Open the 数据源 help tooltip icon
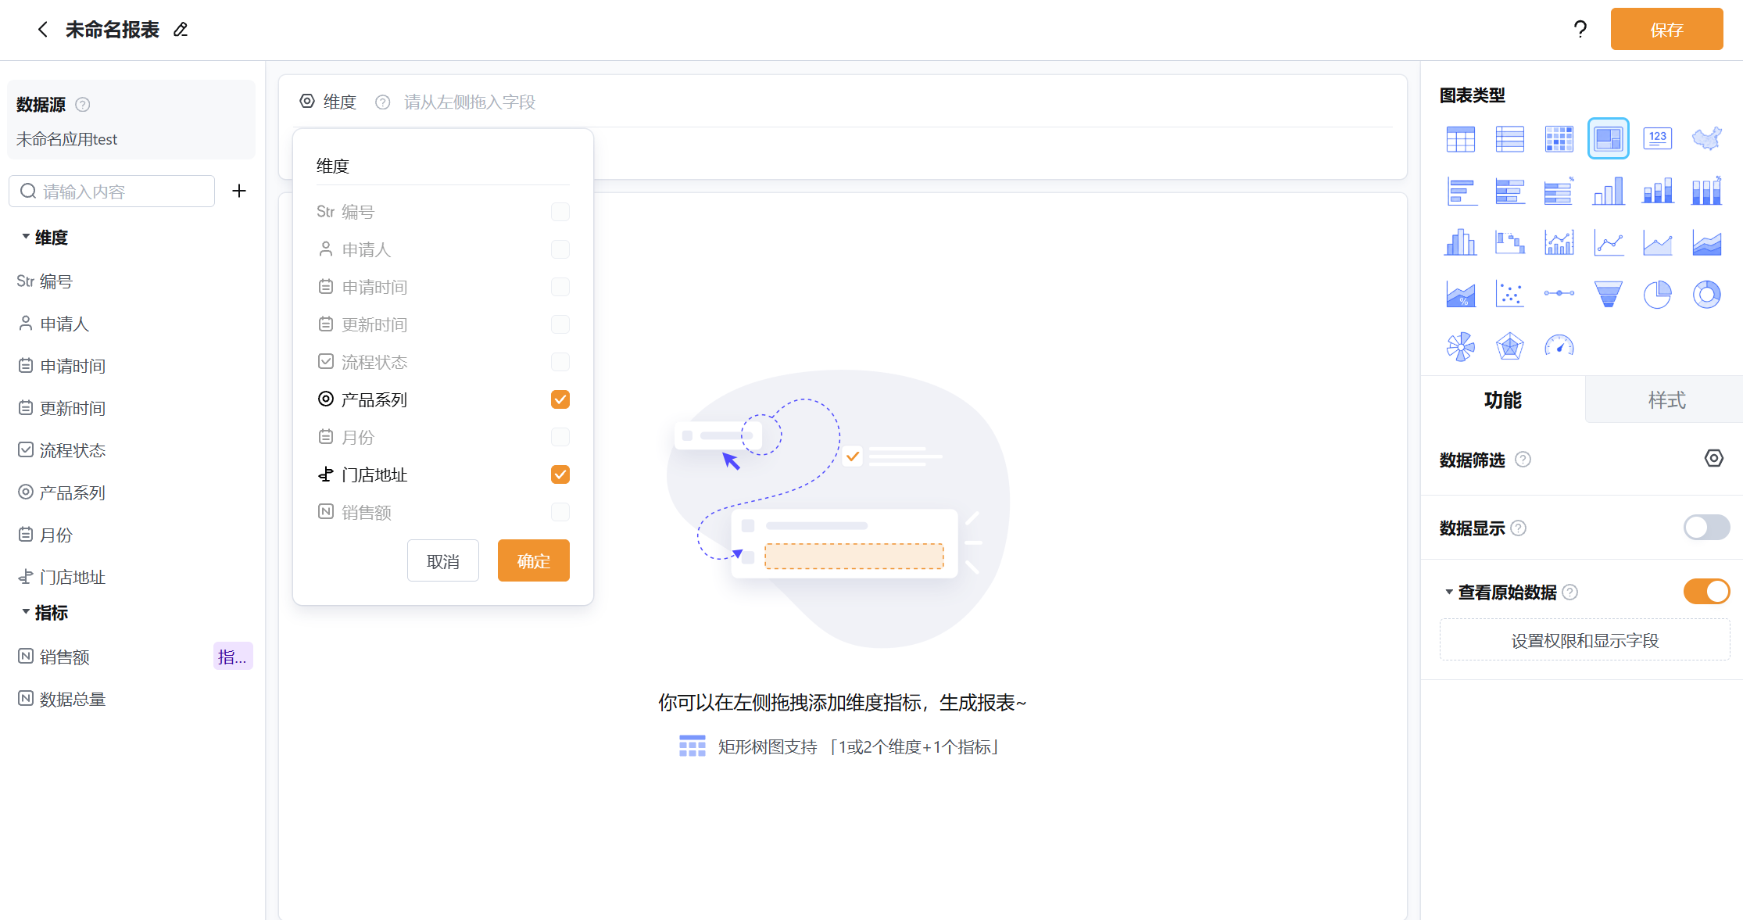1743x920 pixels. [x=83, y=105]
